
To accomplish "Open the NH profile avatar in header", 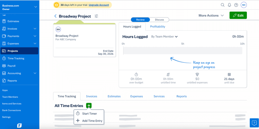I will point(244,5).
